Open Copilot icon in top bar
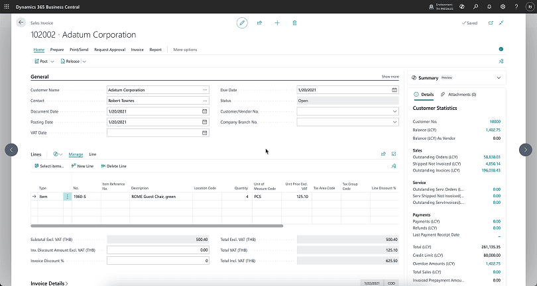The width and height of the screenshot is (537, 286). [462, 7]
